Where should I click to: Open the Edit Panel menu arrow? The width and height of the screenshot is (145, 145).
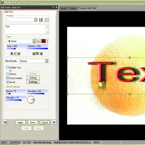(53, 7)
